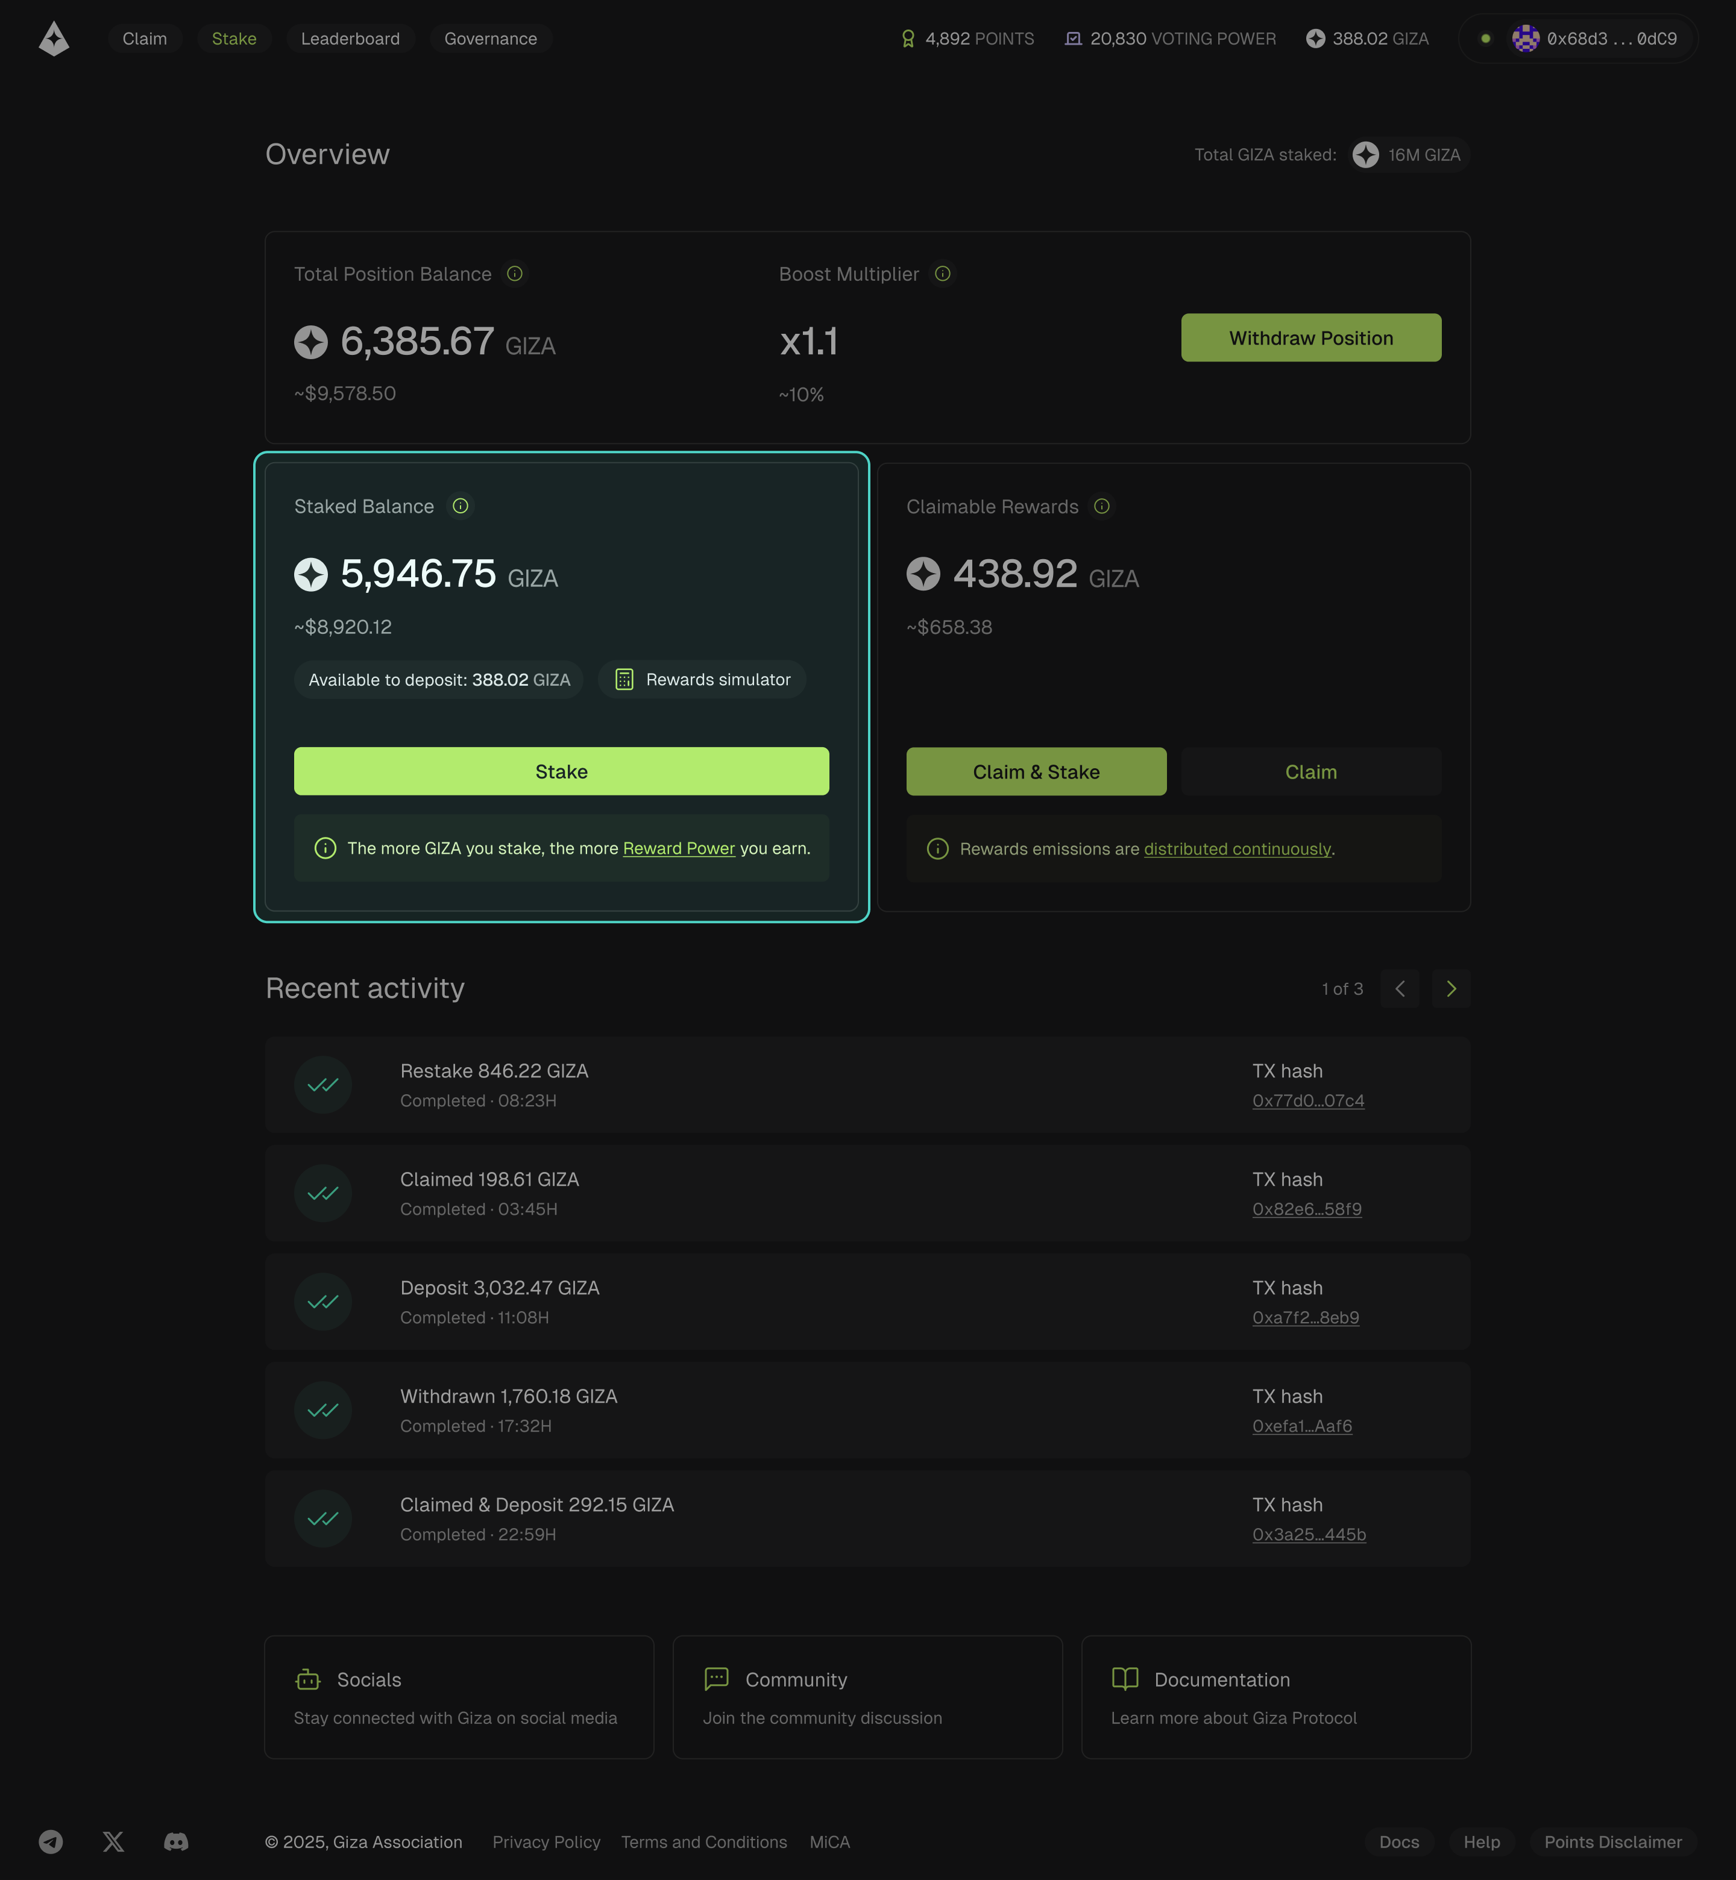Show the Total Position Balance info tooltip
1736x1880 pixels.
pyautogui.click(x=515, y=274)
